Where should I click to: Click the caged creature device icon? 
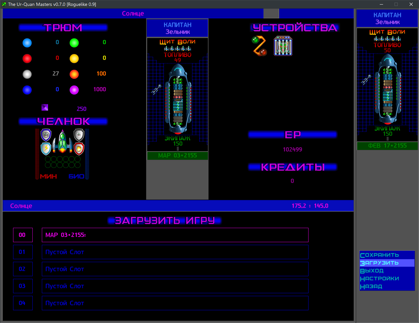coord(283,46)
